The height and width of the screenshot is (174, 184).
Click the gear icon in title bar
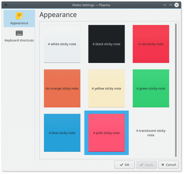pos(6,5)
